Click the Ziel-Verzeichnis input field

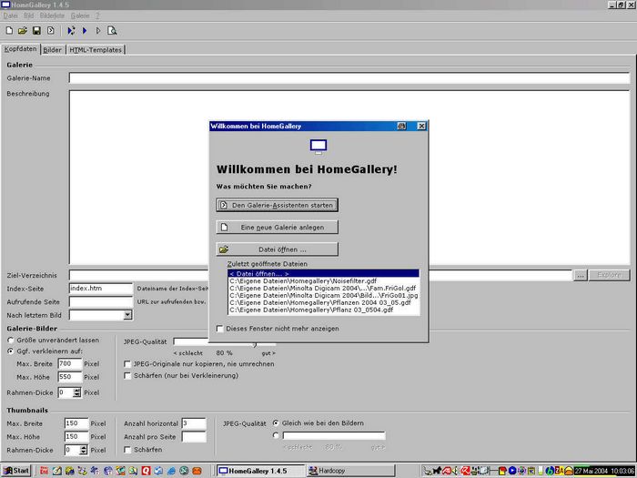pyautogui.click(x=138, y=275)
